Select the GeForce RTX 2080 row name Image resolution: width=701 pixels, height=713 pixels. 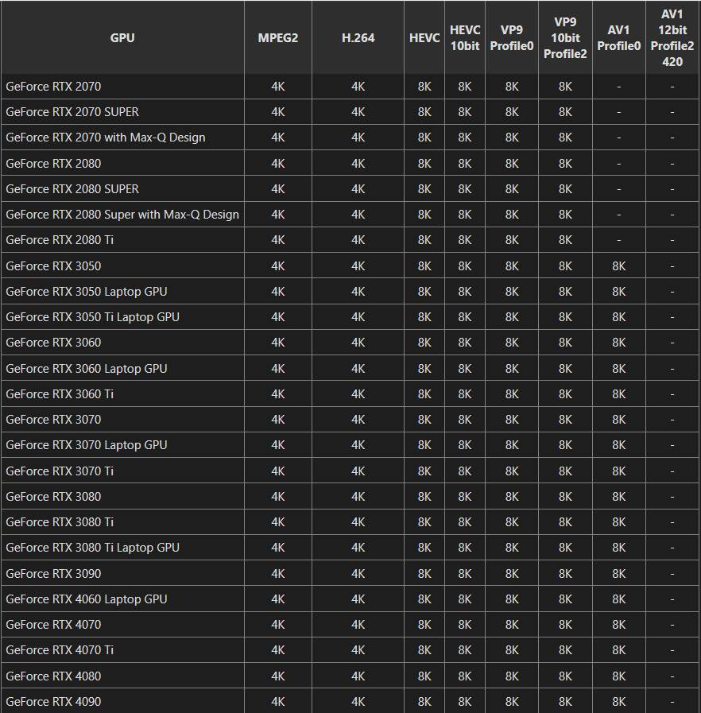pyautogui.click(x=53, y=163)
